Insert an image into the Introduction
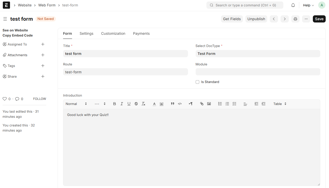The image size is (329, 188). pos(209,104)
